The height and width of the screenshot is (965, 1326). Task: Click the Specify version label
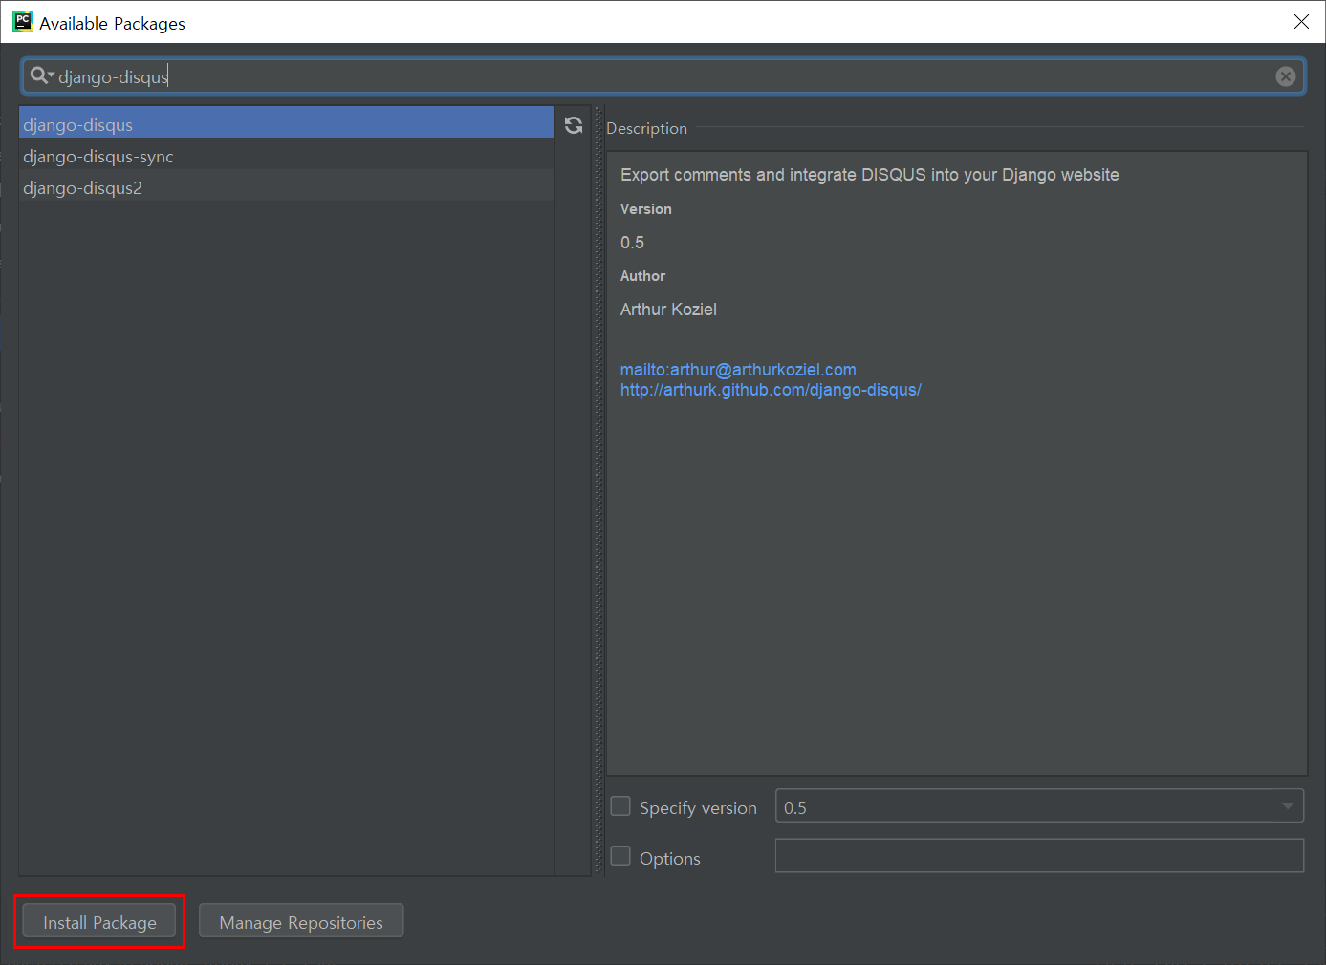(x=698, y=808)
